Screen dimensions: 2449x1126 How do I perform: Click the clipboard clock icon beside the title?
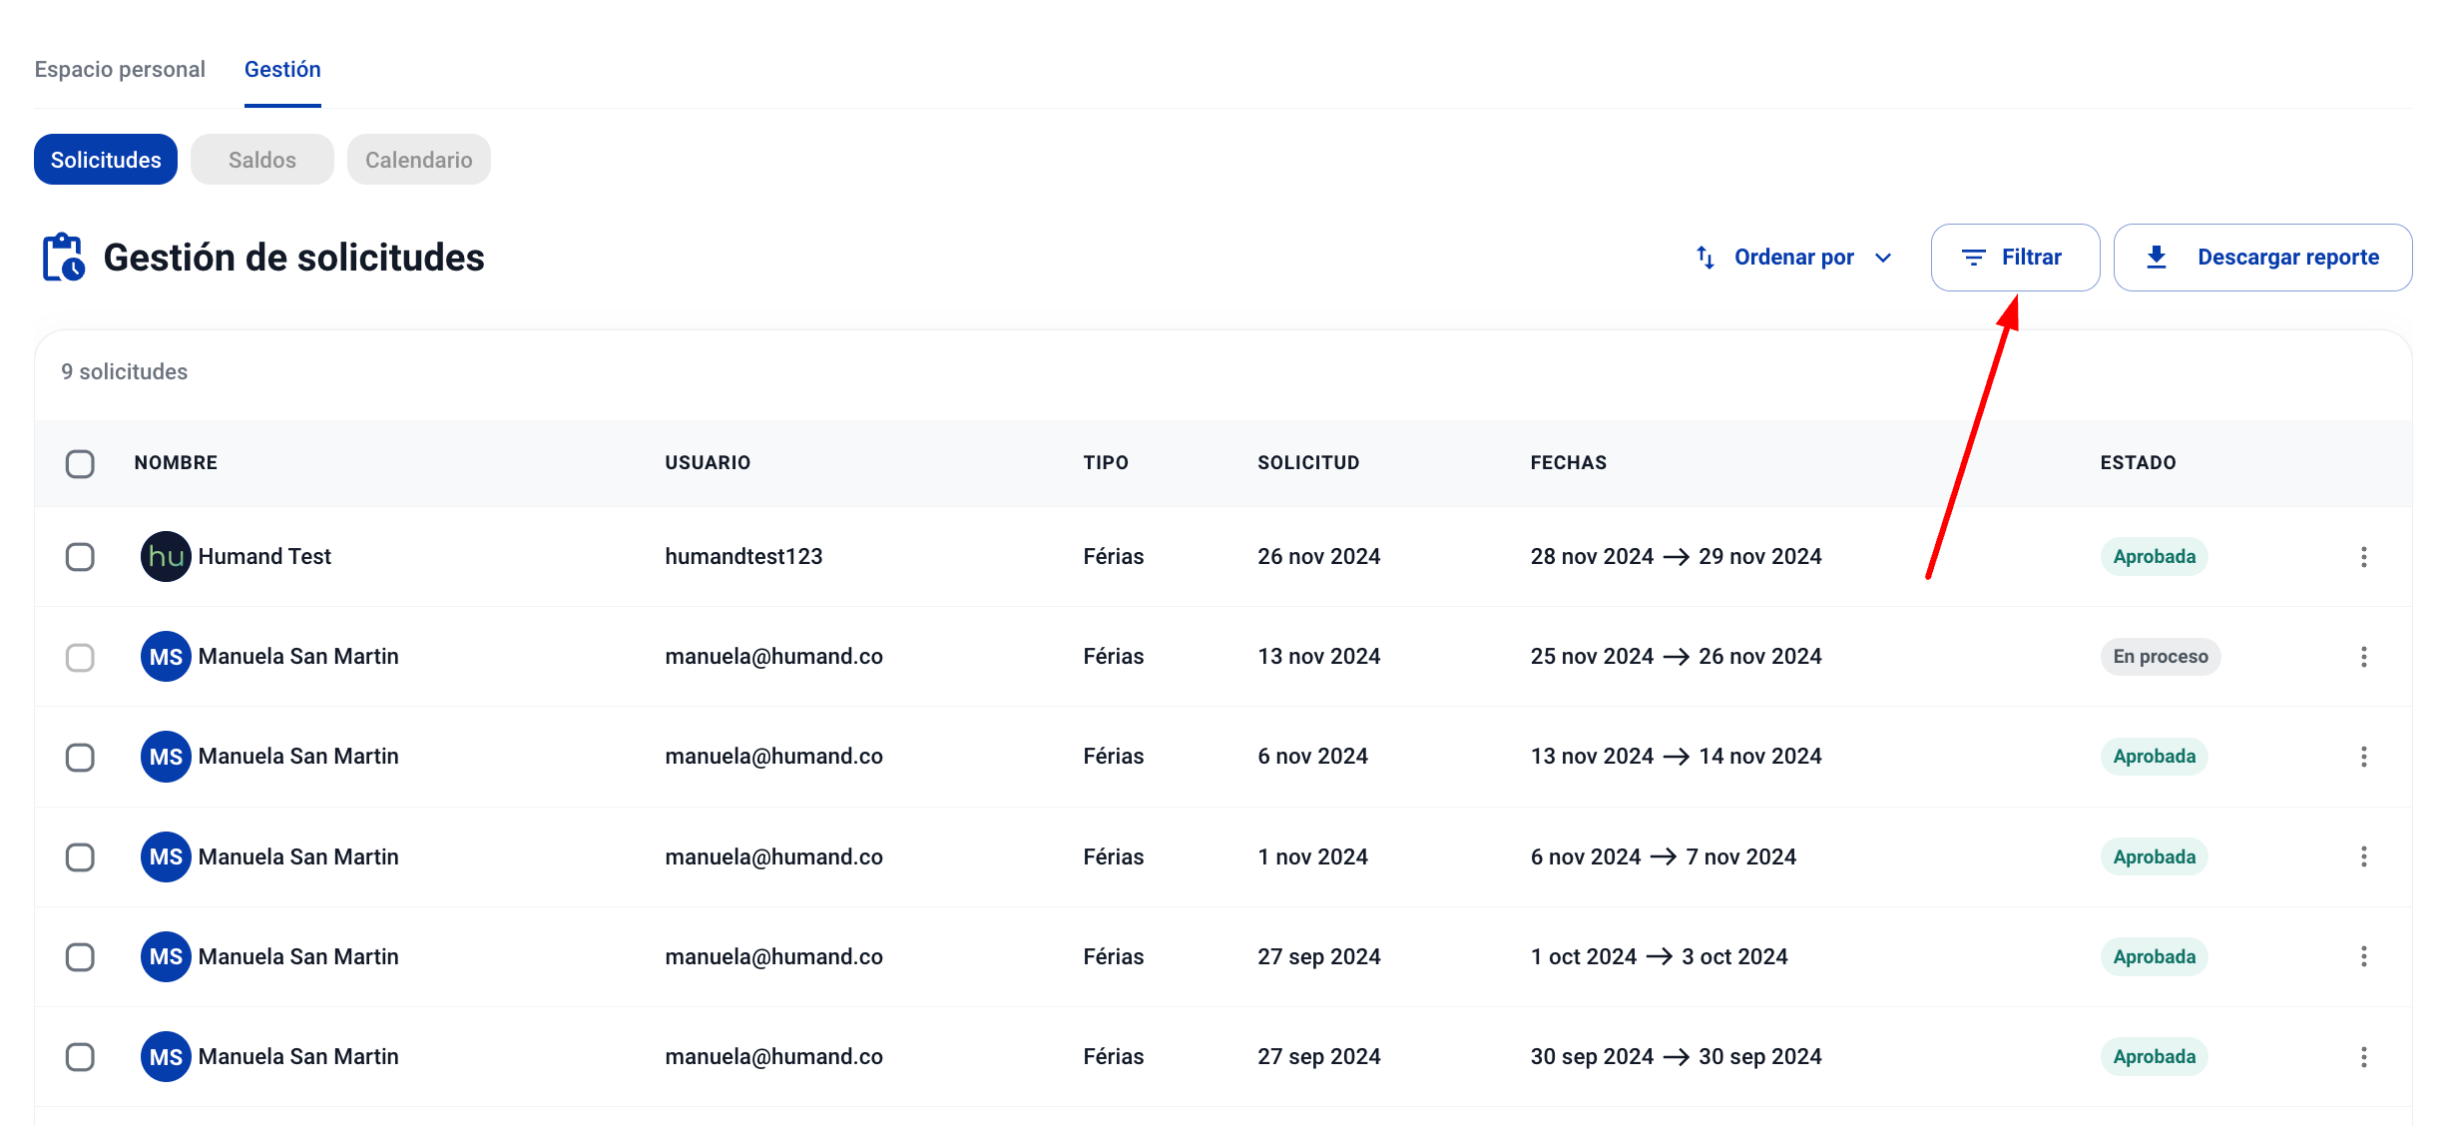point(64,258)
